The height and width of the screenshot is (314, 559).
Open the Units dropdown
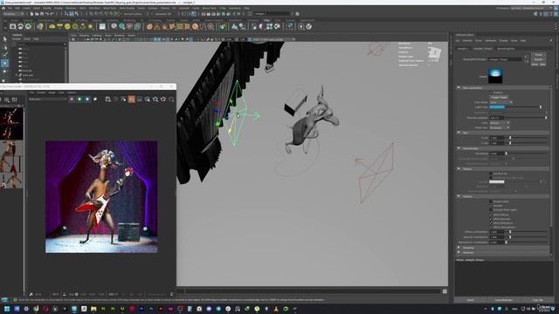[500, 123]
